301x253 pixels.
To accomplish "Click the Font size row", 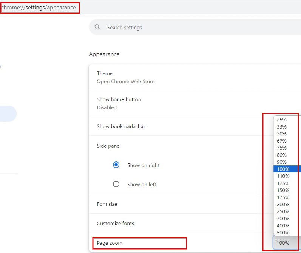I will tap(176, 204).
